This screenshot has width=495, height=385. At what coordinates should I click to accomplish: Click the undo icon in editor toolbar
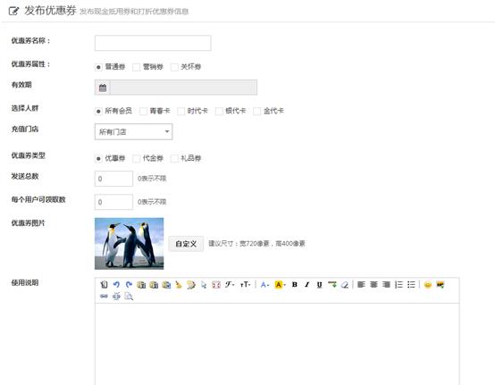(x=116, y=284)
